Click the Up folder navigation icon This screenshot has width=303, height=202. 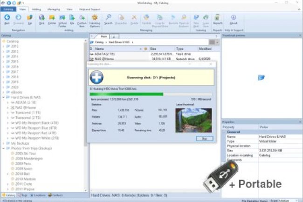(x=30, y=18)
